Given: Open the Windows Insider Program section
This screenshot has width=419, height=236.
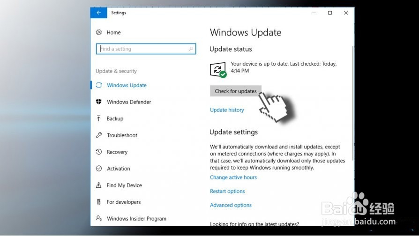Looking at the screenshot, I should pyautogui.click(x=136, y=218).
